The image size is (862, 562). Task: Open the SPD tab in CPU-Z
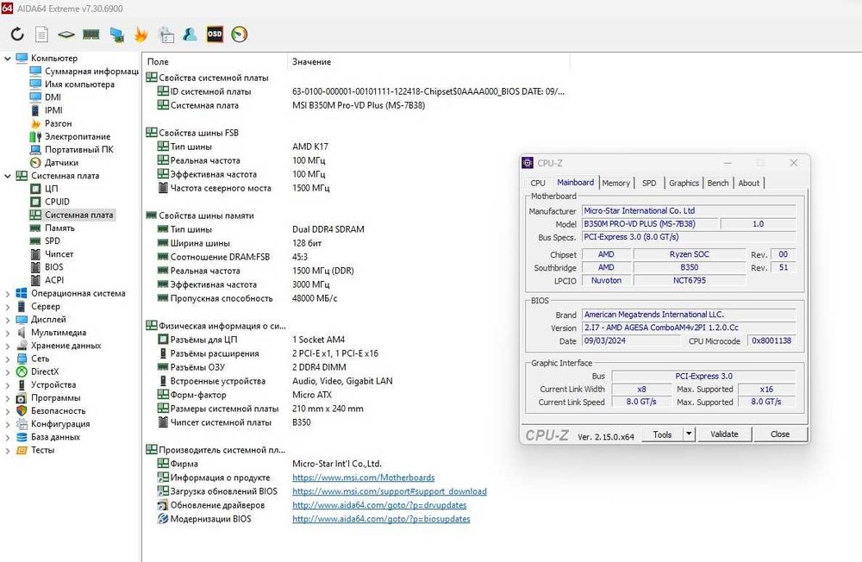[x=649, y=183]
